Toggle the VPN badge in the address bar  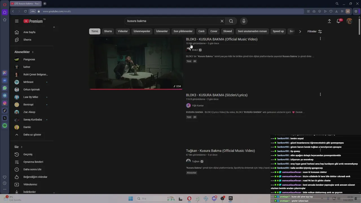tap(33, 11)
